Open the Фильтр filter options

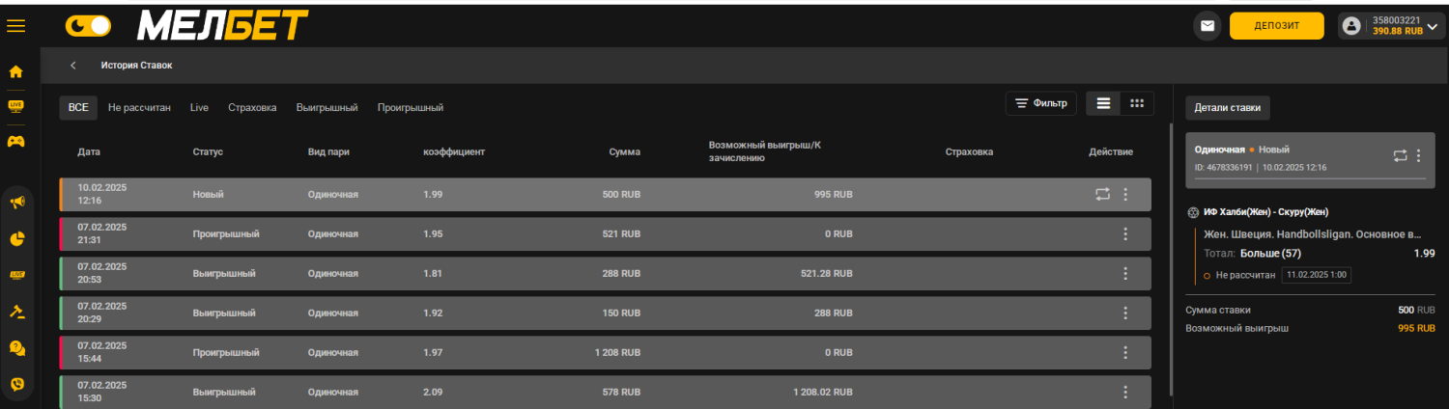[x=1040, y=103]
